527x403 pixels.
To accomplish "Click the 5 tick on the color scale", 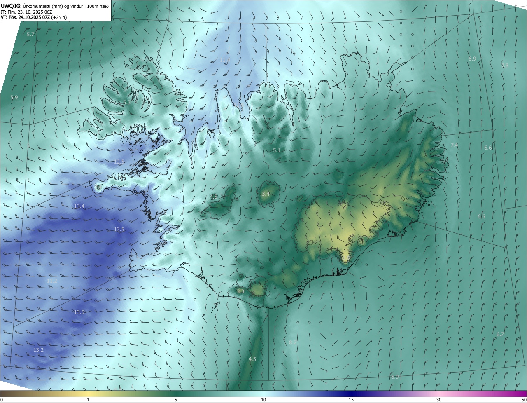I will click(x=176, y=400).
